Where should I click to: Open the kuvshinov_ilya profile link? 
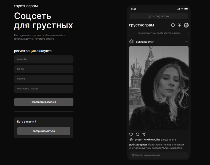click(x=152, y=140)
